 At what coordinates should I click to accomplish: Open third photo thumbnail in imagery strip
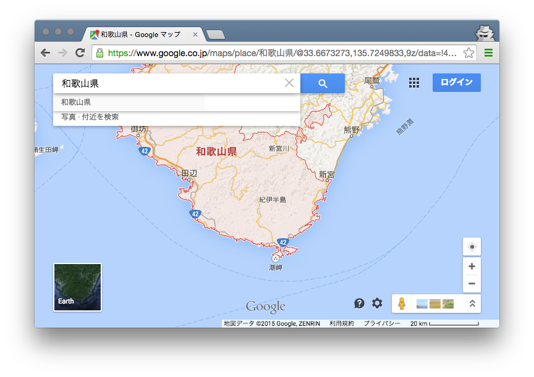(448, 304)
